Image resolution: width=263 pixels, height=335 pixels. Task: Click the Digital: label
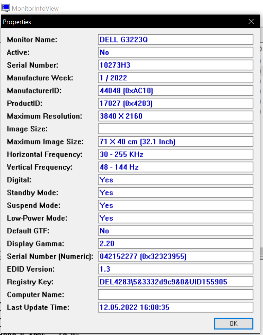[x=19, y=180]
